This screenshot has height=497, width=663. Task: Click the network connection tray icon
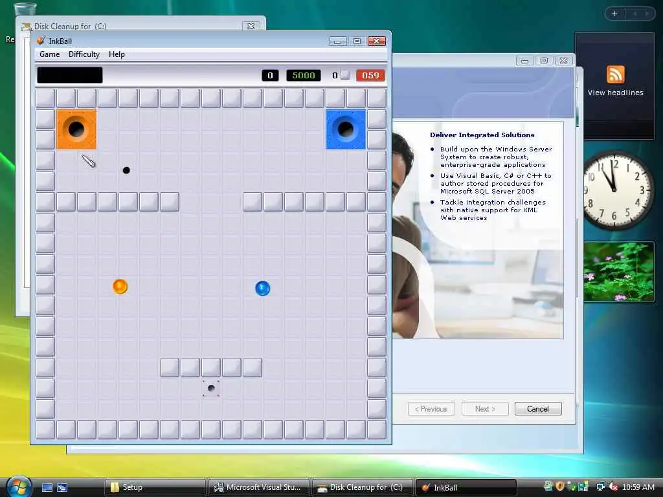coord(601,487)
